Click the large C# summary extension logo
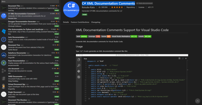Image resolution: width=202 pixels, height=105 pixels. 71,9
